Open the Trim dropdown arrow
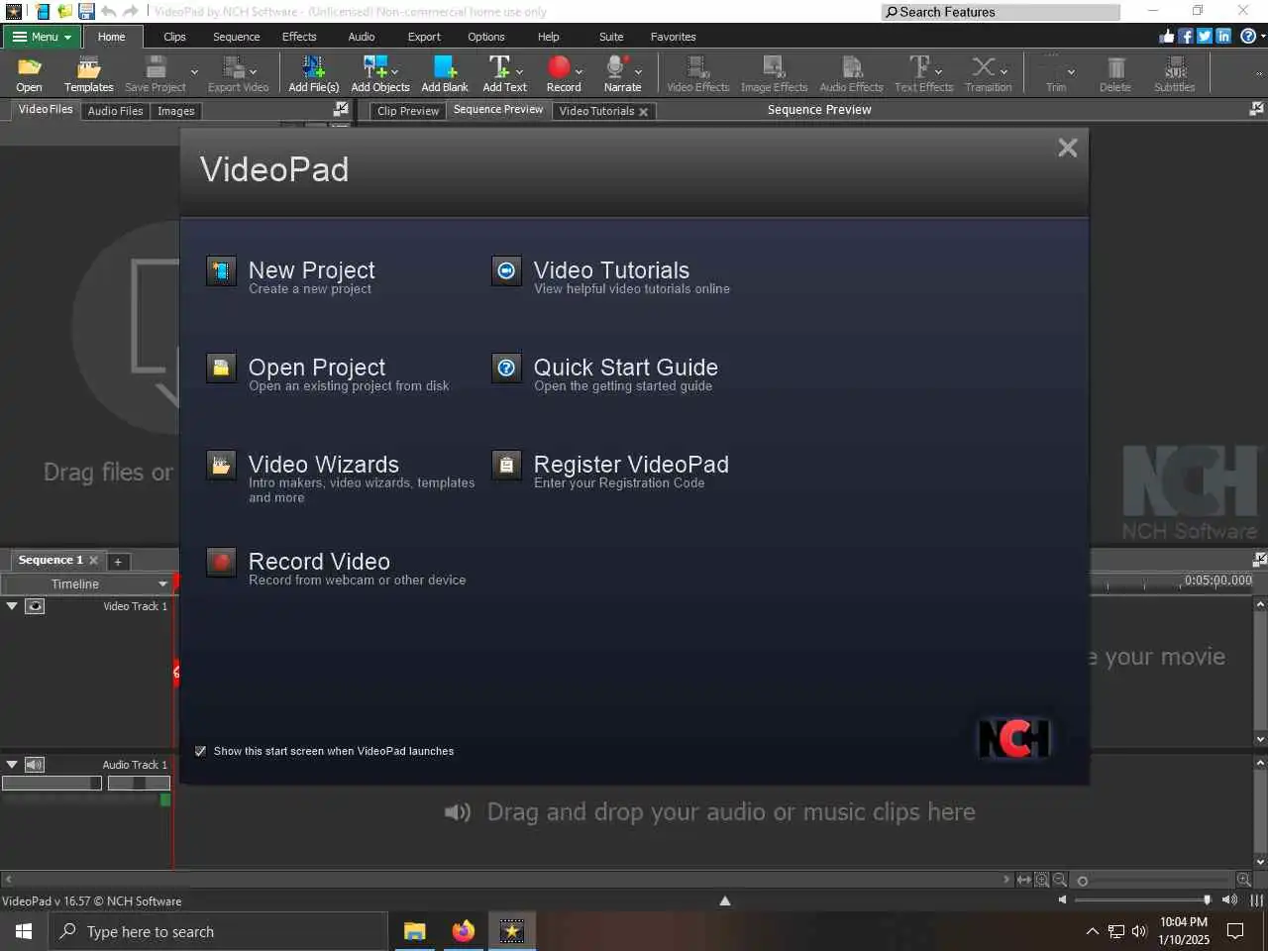 [1071, 71]
